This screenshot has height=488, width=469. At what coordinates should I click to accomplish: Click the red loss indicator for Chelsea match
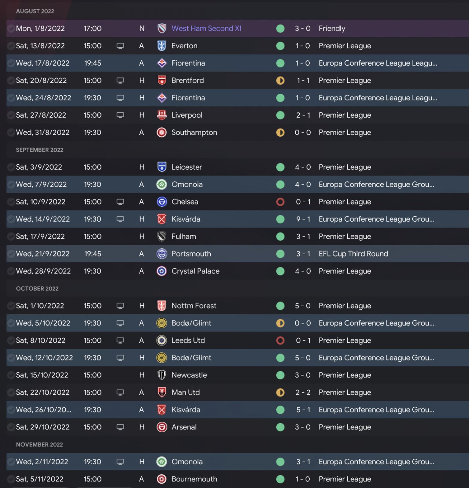pyautogui.click(x=280, y=202)
